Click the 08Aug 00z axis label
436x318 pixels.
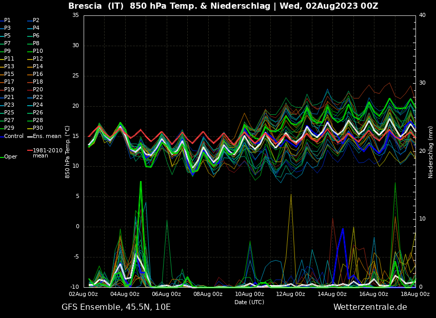[208, 294]
